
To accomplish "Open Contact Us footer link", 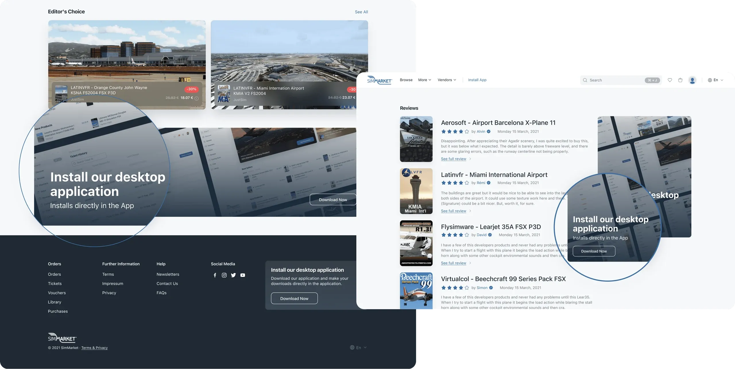I will tap(167, 283).
